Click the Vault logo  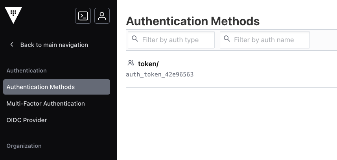[13, 15]
